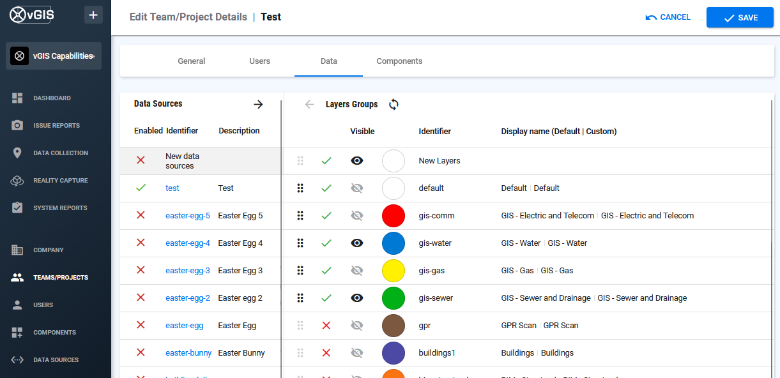Click the drag handle for the gis-gas row
This screenshot has height=378, width=780.
coord(300,271)
